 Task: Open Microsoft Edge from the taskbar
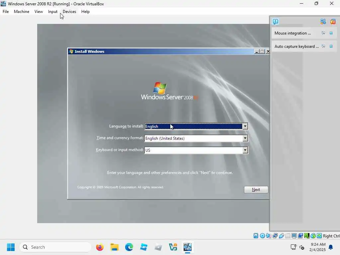[129, 247]
